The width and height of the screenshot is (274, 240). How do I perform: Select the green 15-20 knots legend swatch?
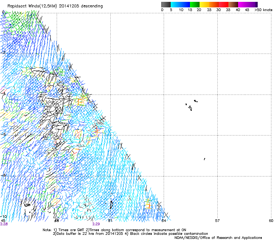195,4
